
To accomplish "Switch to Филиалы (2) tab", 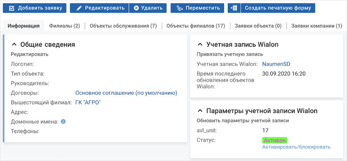I will point(65,26).
